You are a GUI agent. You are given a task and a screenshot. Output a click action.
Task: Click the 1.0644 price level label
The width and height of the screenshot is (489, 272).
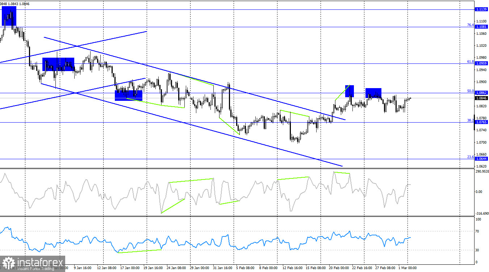point(481,159)
